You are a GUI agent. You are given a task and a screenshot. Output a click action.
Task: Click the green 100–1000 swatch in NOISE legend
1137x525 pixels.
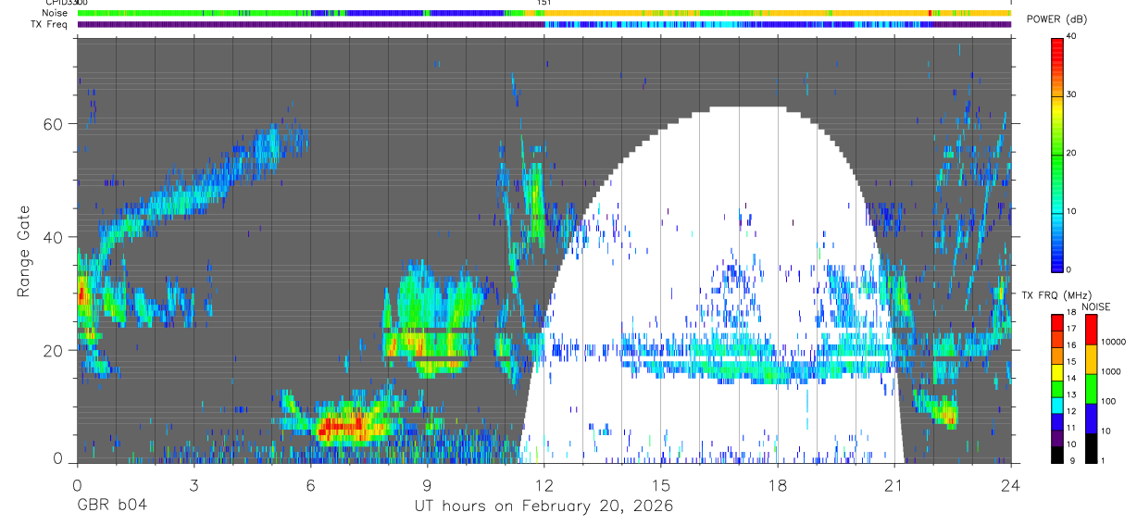pyautogui.click(x=1091, y=389)
